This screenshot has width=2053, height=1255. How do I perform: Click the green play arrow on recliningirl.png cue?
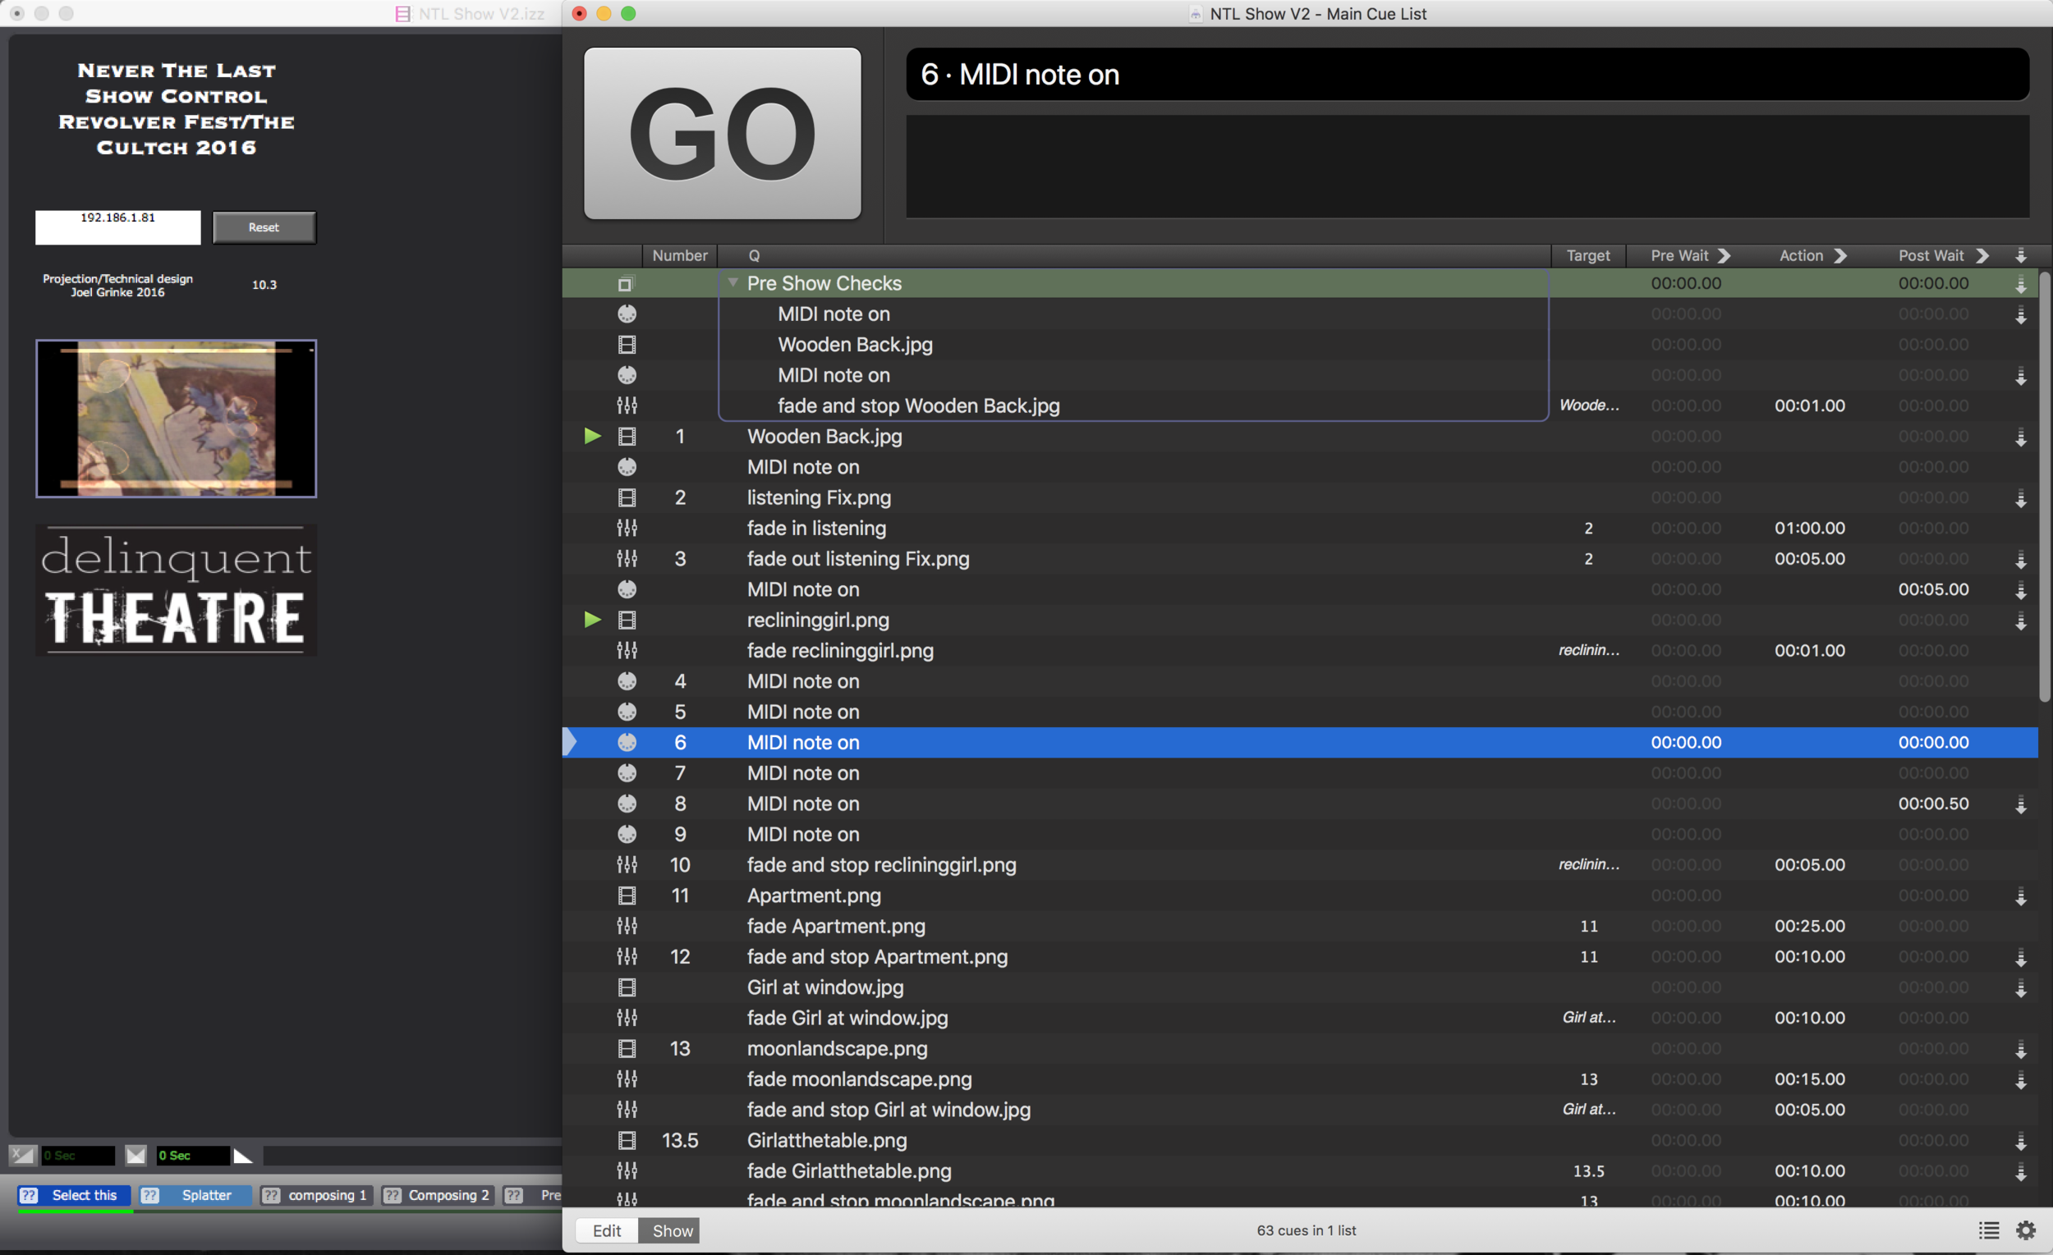point(592,620)
